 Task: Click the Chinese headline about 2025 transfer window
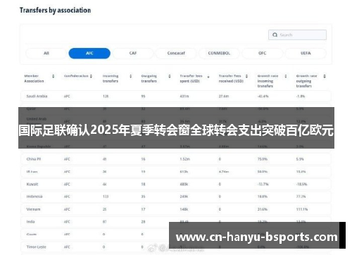[x=176, y=130]
